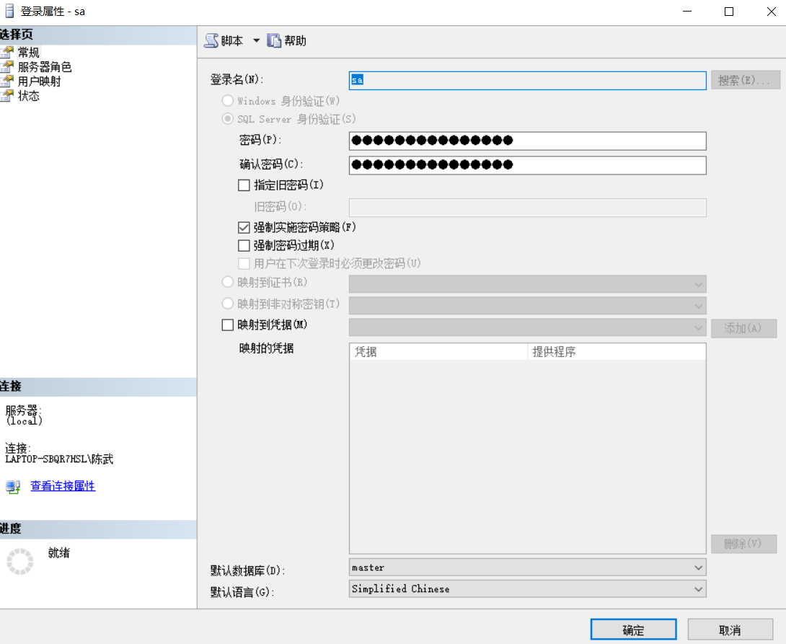786x644 pixels.
Task: Click the 密码 password field
Action: (527, 141)
